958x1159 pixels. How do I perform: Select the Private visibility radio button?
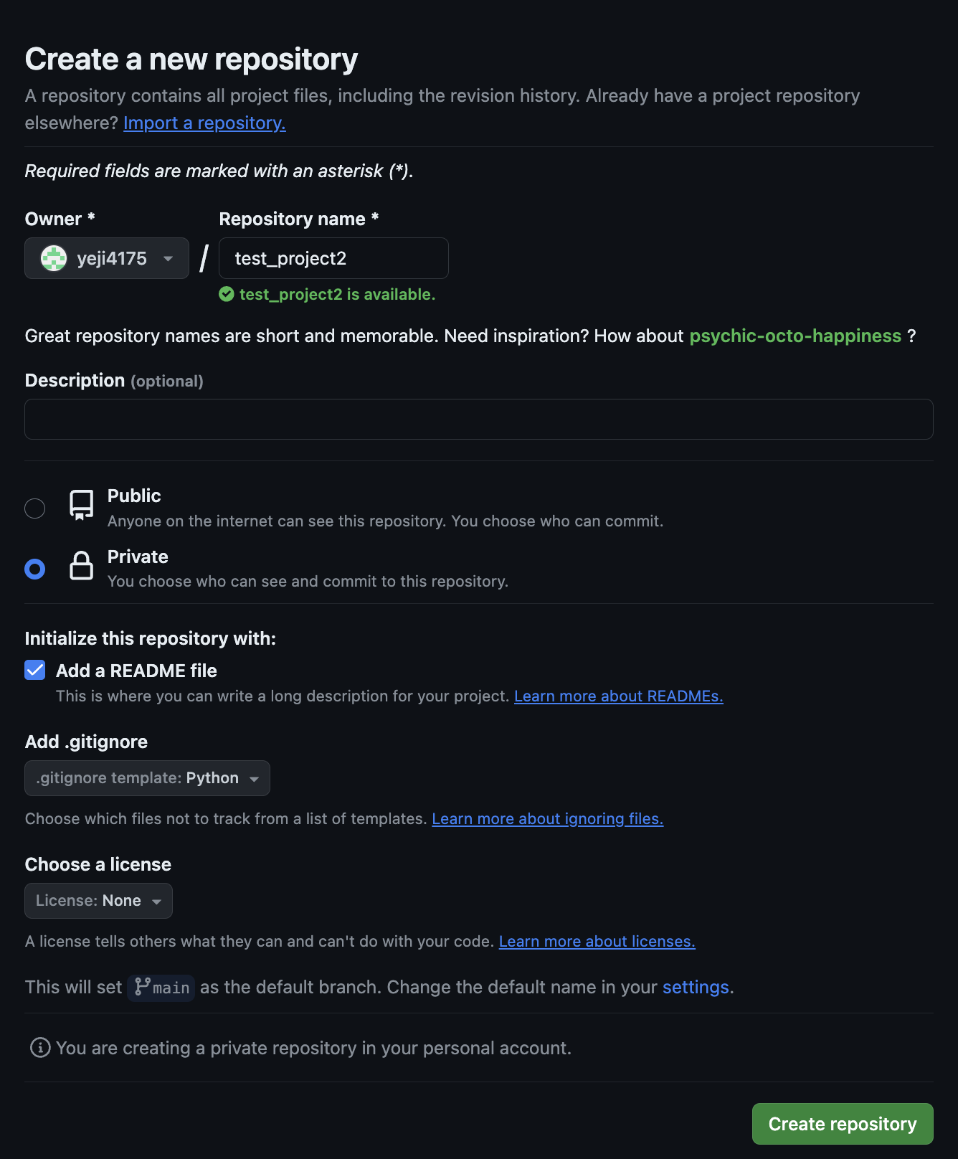tap(35, 569)
